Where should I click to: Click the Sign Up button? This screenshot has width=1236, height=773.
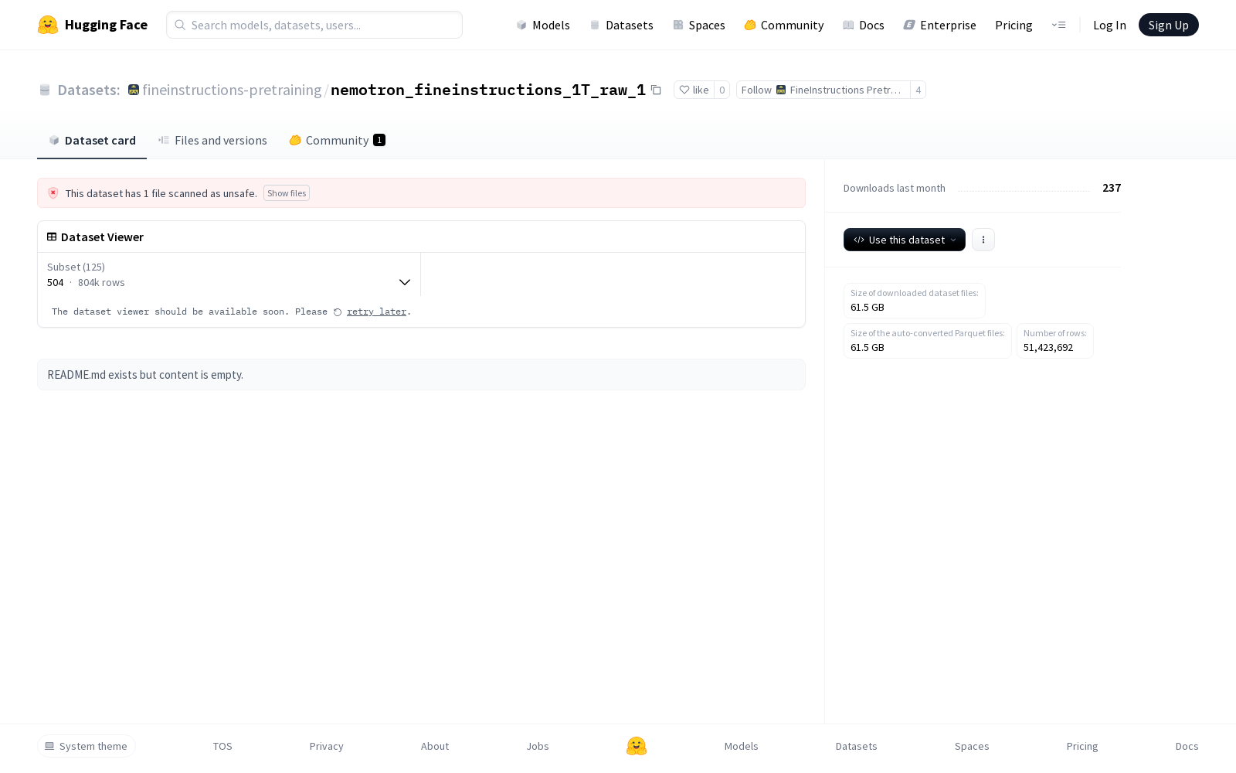click(x=1168, y=25)
